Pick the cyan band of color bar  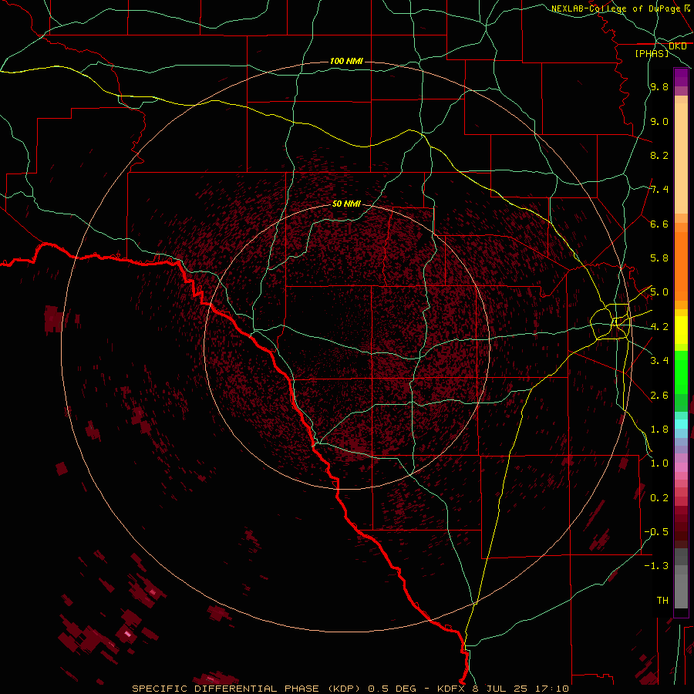[x=681, y=424]
